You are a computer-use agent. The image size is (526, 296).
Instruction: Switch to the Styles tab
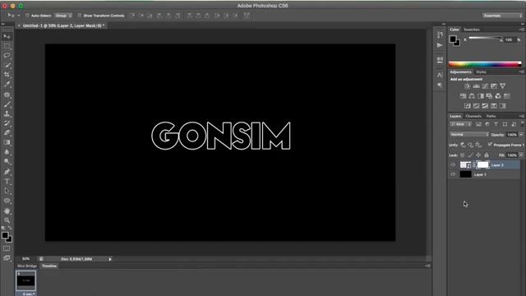pos(481,72)
